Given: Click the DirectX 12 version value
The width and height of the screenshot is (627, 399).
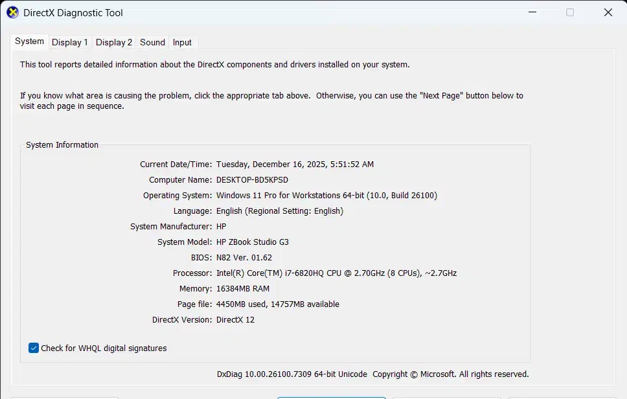Looking at the screenshot, I should click(x=235, y=320).
